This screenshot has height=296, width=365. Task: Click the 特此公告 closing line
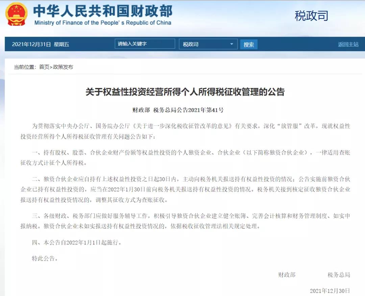click(45, 258)
